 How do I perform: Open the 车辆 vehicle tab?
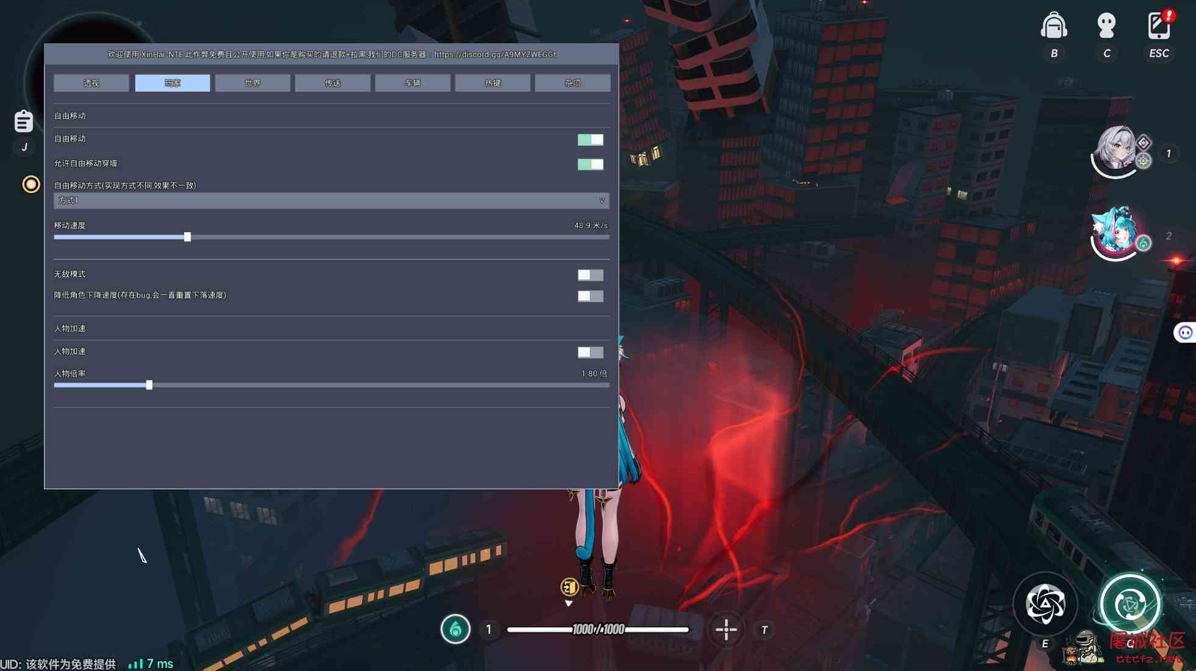pyautogui.click(x=413, y=83)
